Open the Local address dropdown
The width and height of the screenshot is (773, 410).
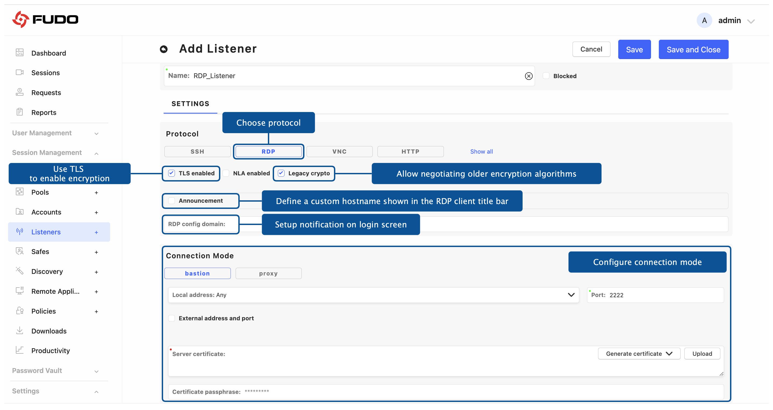(x=373, y=295)
